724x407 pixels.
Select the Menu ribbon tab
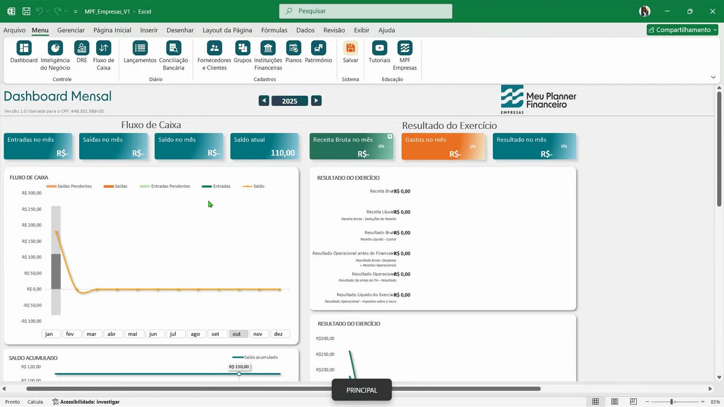pos(40,30)
